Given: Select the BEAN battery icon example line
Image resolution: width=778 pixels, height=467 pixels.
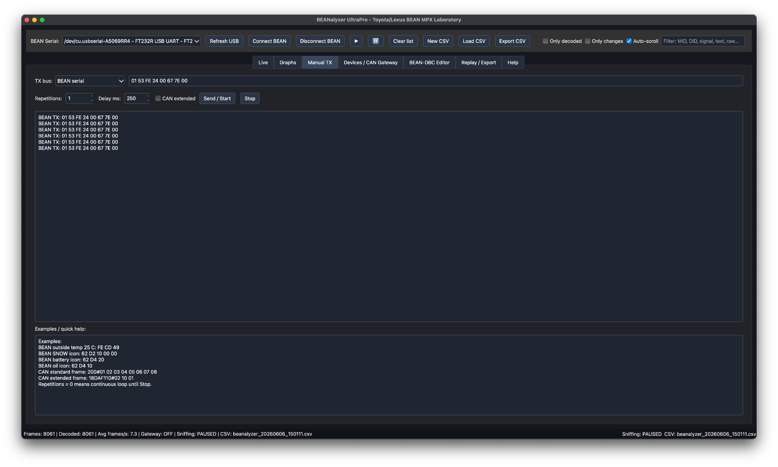Looking at the screenshot, I should pos(71,360).
